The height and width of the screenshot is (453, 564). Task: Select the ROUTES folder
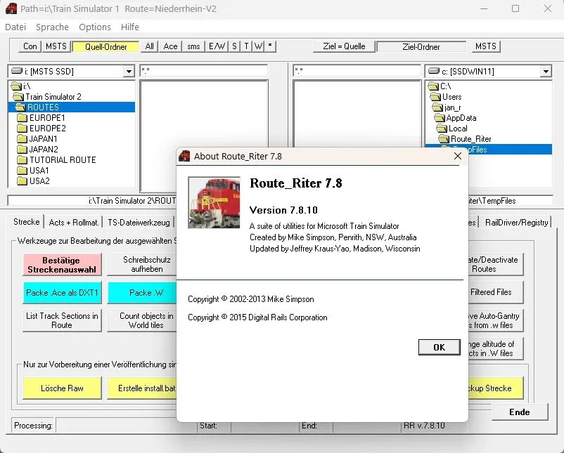[72, 107]
